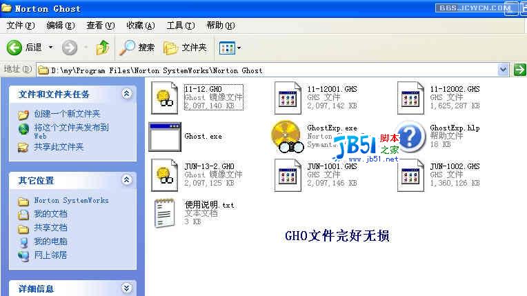
Task: Open 我的电脑 link in sidebar
Action: [x=50, y=241]
